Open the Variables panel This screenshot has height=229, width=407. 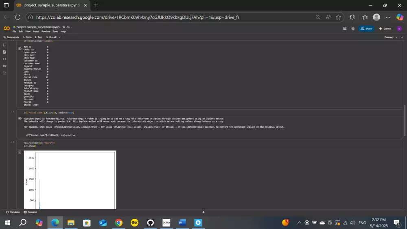pos(13,212)
